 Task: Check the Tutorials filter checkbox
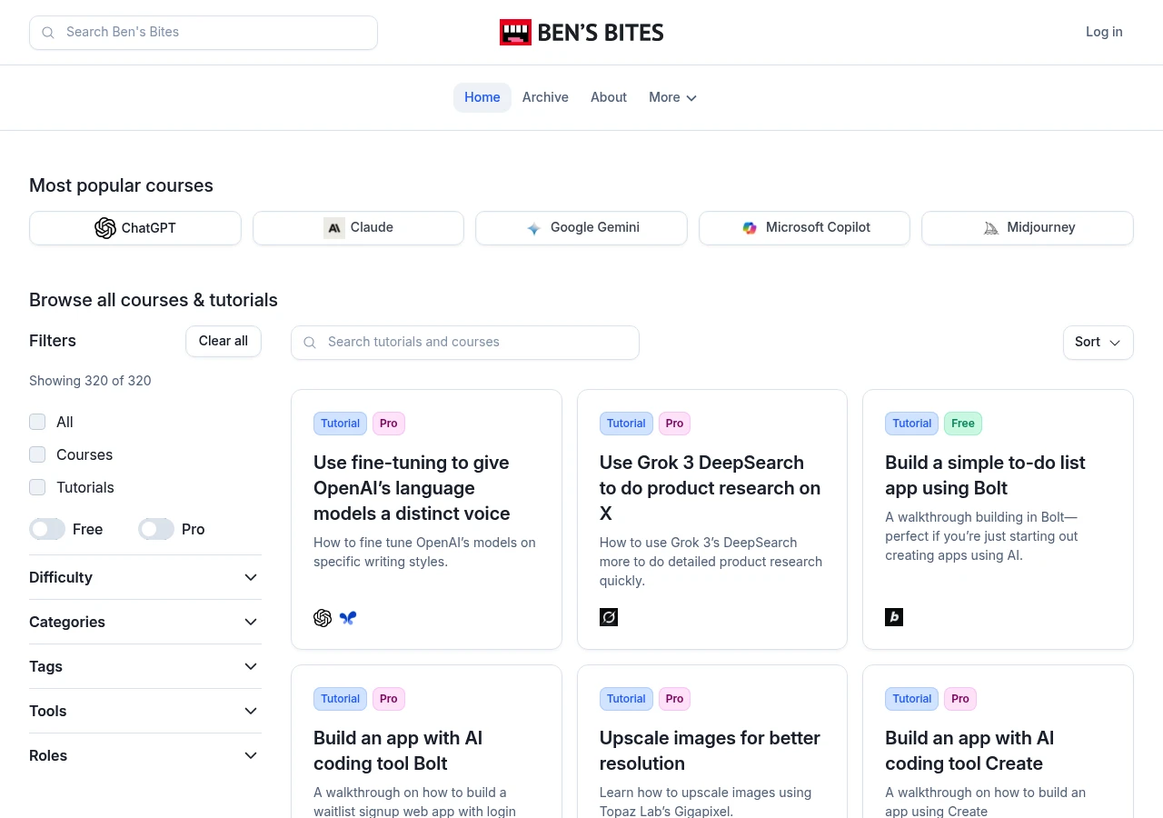(37, 487)
